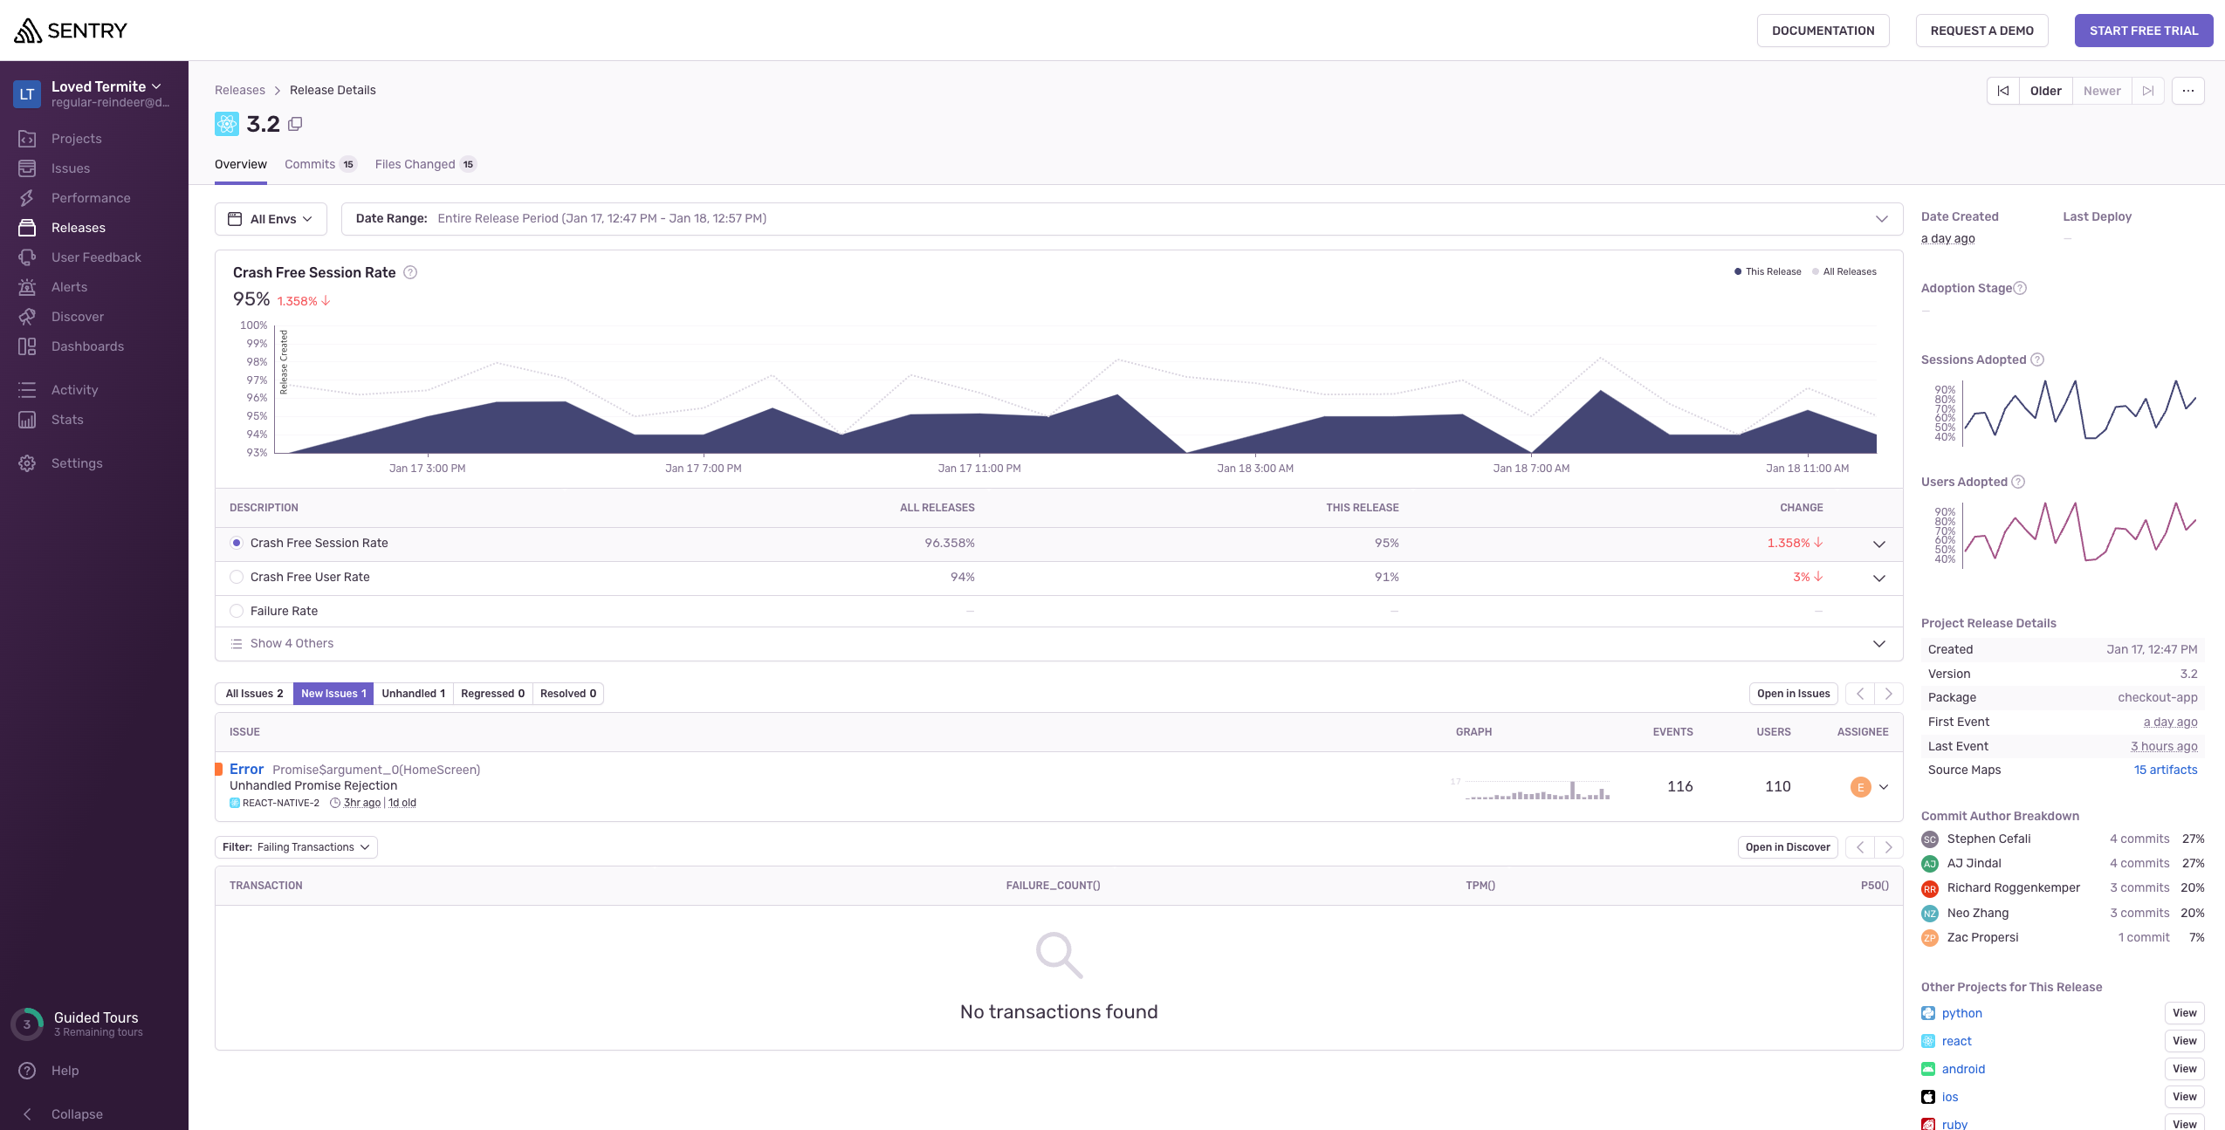Image resolution: width=2225 pixels, height=1130 pixels.
Task: Click the Date Range selector field
Action: pyautogui.click(x=1121, y=219)
